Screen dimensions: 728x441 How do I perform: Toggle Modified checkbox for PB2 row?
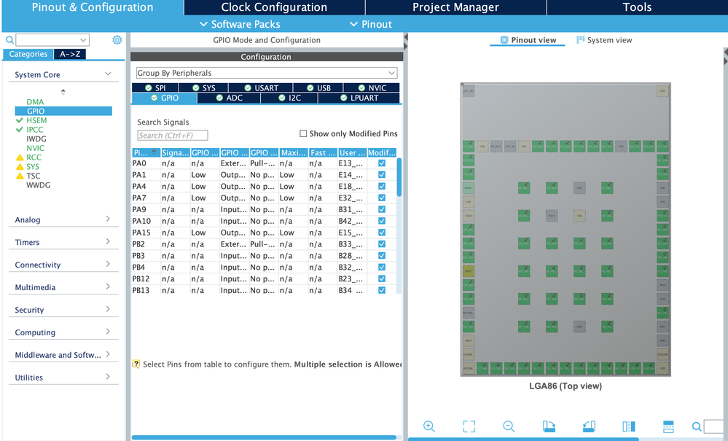[x=382, y=243]
